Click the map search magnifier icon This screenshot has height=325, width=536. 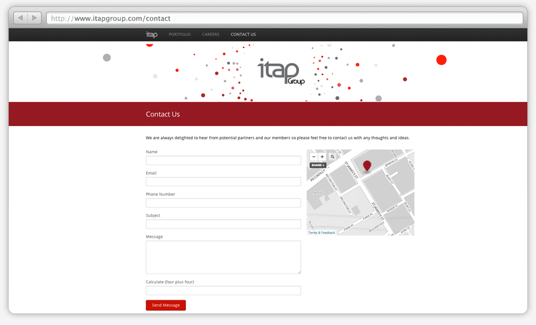tap(332, 157)
